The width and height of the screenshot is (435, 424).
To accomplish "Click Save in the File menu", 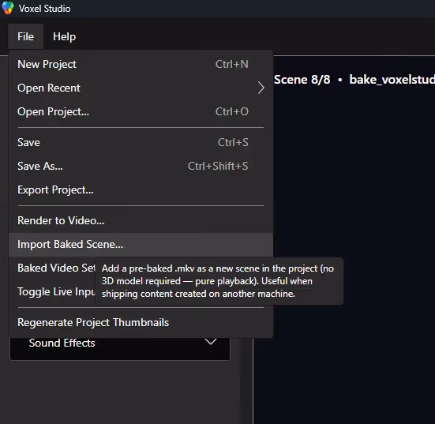I will tap(141, 142).
